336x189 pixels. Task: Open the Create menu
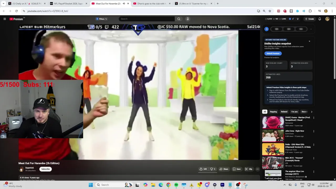[x=309, y=19]
